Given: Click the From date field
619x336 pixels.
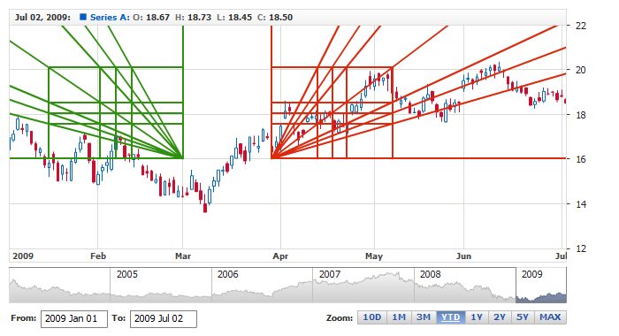Looking at the screenshot, I should click(73, 319).
